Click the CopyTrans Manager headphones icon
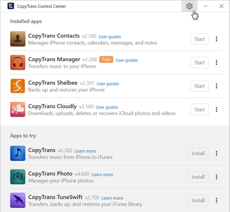The width and height of the screenshot is (230, 212). (18, 63)
